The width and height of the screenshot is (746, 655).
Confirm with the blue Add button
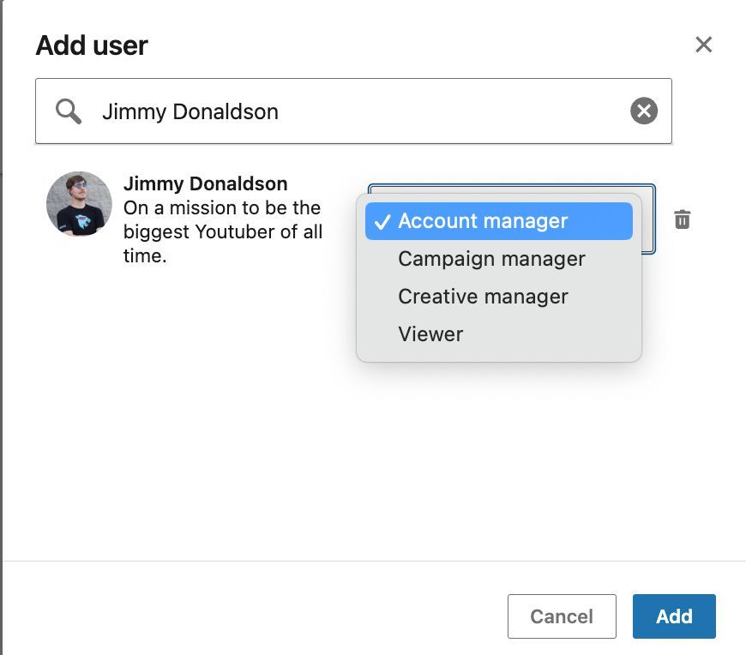pyautogui.click(x=674, y=616)
